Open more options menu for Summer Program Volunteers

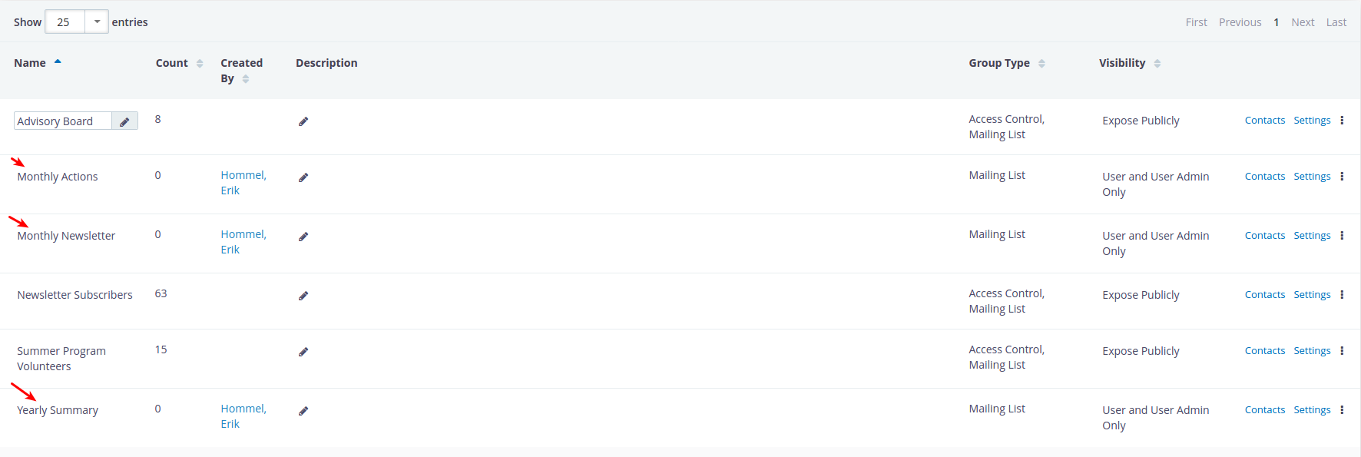1342,351
